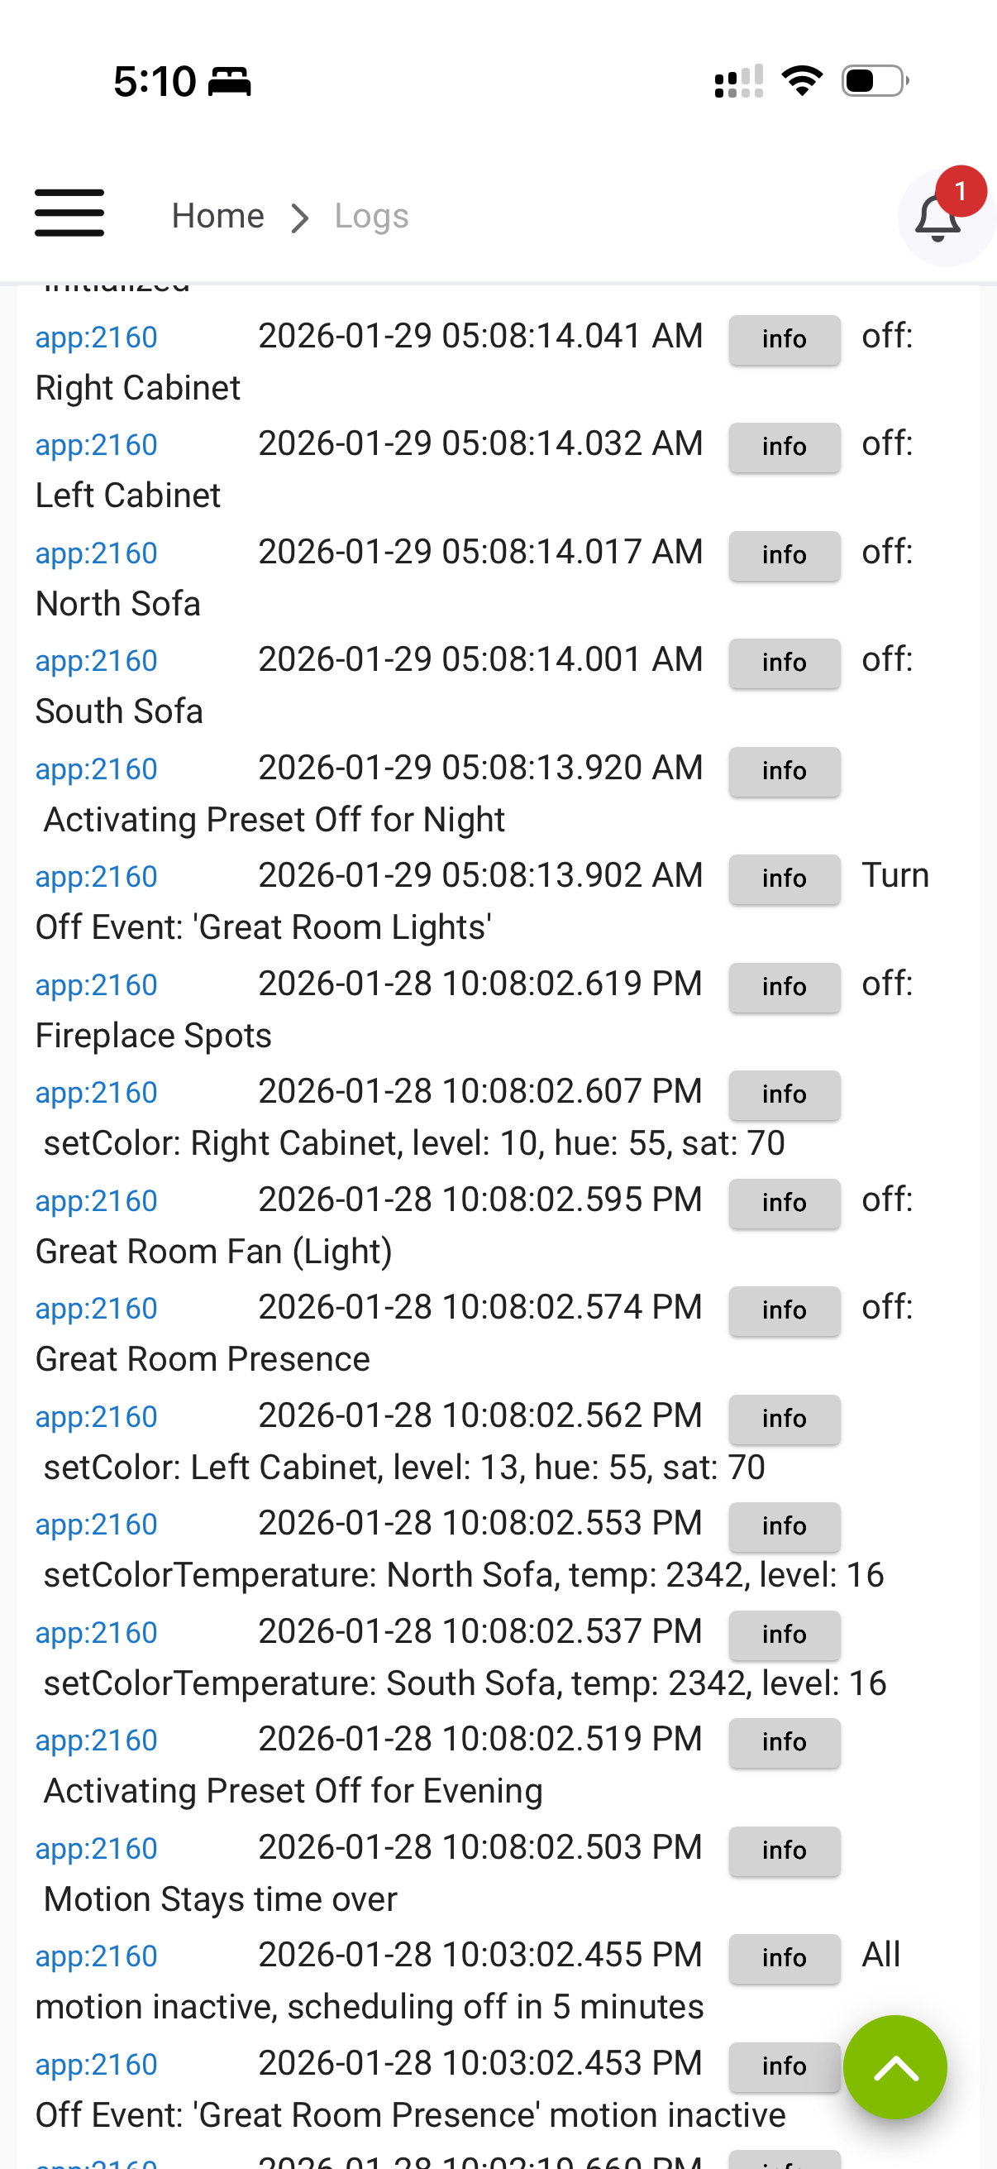Click app:2160 link at 10:03:02.455 PM entry
Image resolution: width=997 pixels, height=2169 pixels.
pos(96,1956)
